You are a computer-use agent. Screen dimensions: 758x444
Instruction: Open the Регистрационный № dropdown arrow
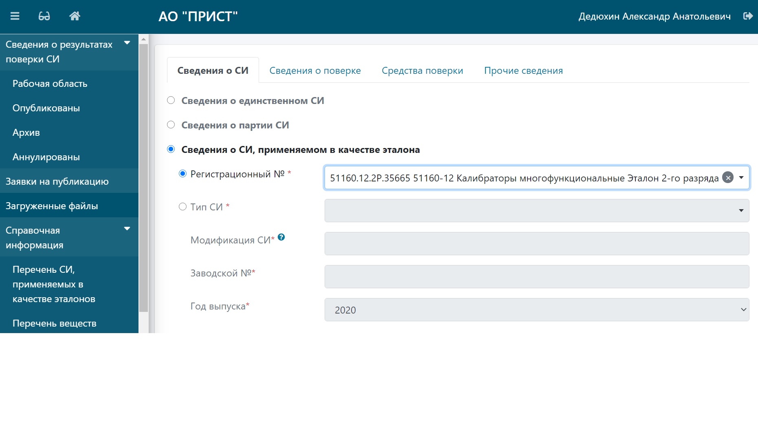741,177
